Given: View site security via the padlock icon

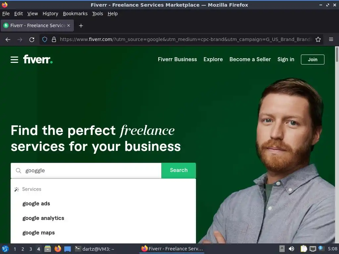Looking at the screenshot, I should click(x=54, y=39).
